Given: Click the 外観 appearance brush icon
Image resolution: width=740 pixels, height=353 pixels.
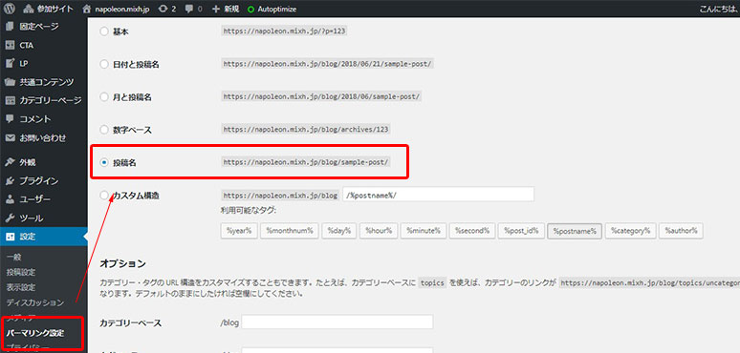Looking at the screenshot, I should (x=10, y=162).
